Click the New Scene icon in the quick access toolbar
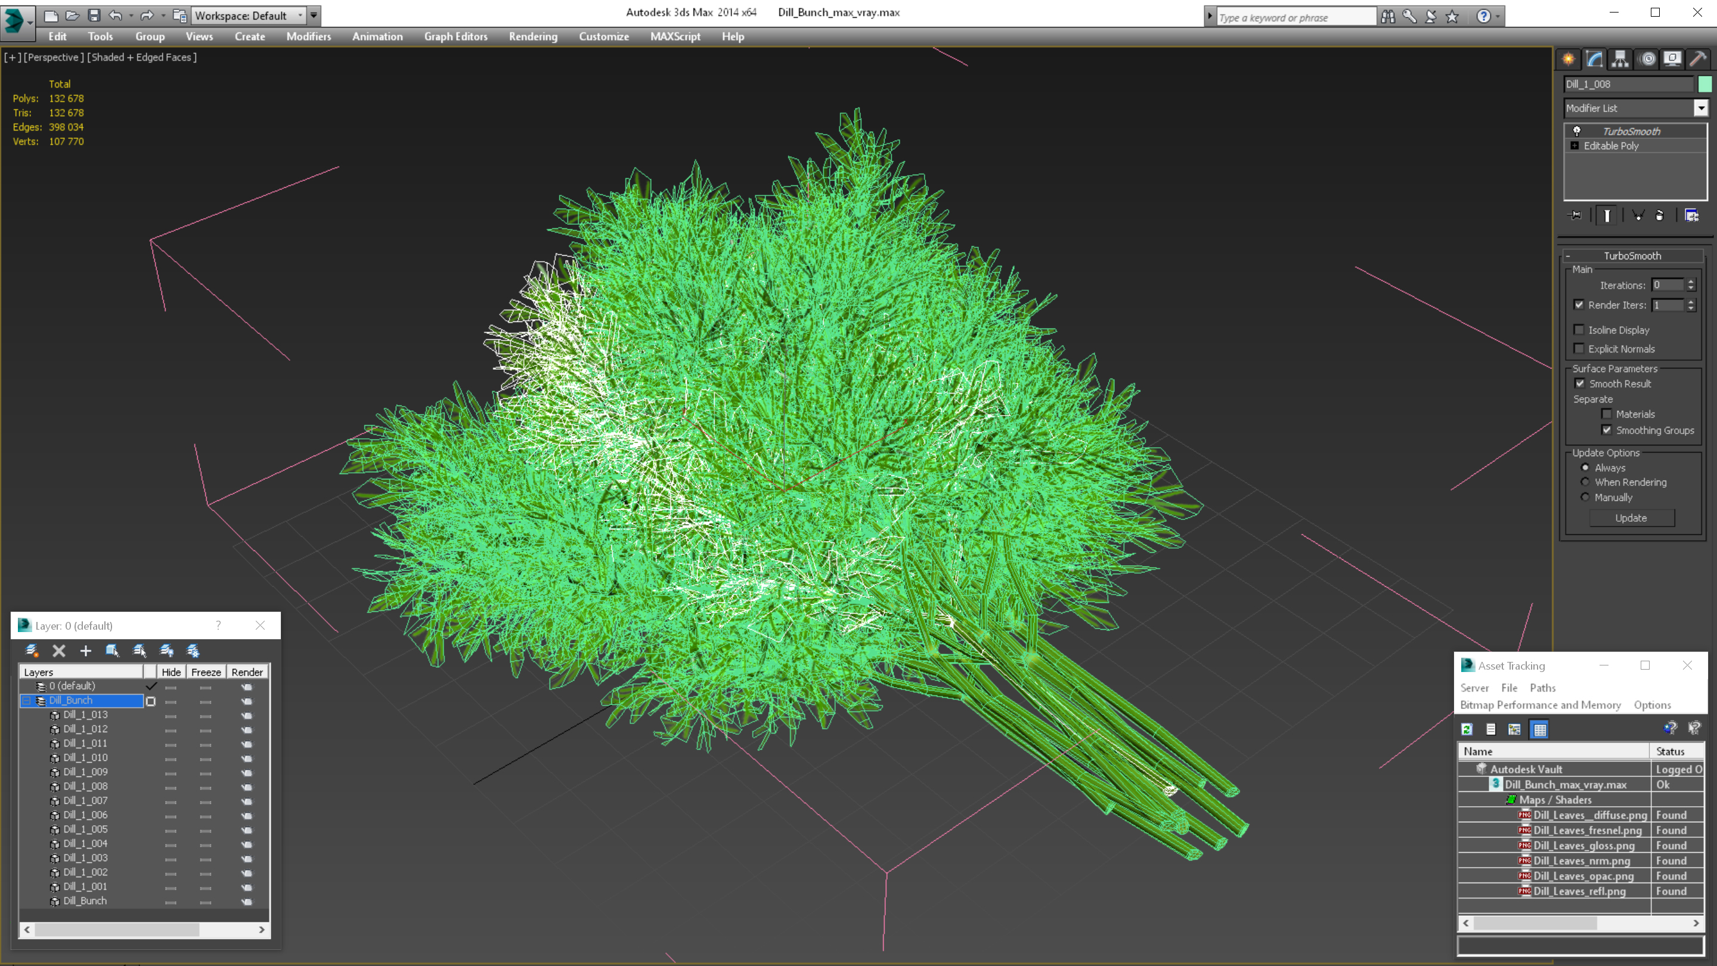Viewport: 1717px width, 966px height. point(51,16)
